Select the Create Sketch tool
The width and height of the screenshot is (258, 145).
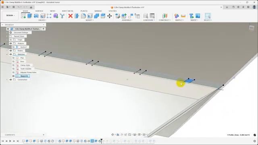(x=23, y=16)
